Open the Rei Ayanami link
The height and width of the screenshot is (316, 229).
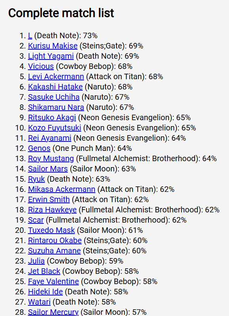50,138
